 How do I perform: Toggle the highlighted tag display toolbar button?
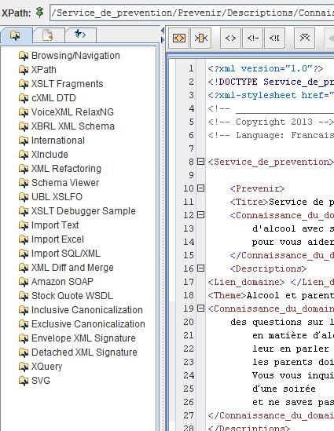click(179, 38)
